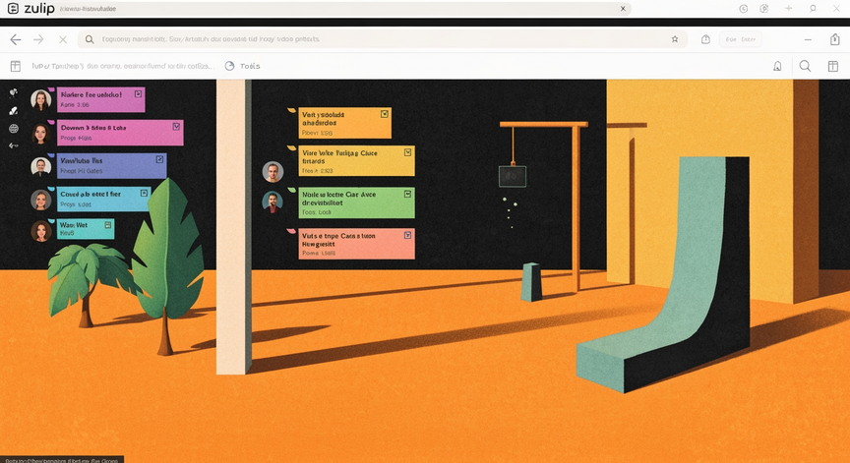The width and height of the screenshot is (850, 463).
Task: Click the orange message card color block
Action: (x=344, y=123)
